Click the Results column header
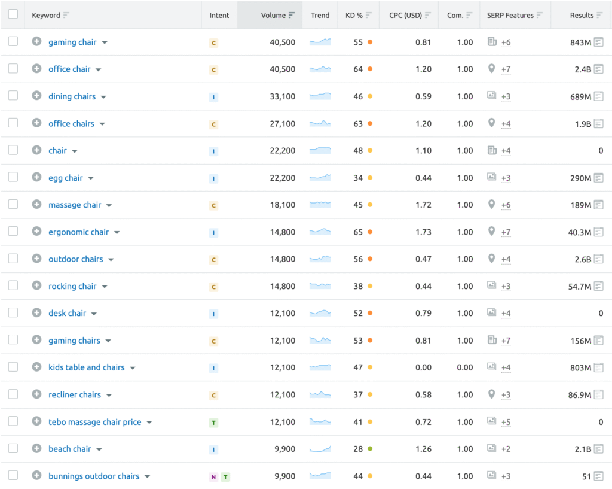 [582, 15]
